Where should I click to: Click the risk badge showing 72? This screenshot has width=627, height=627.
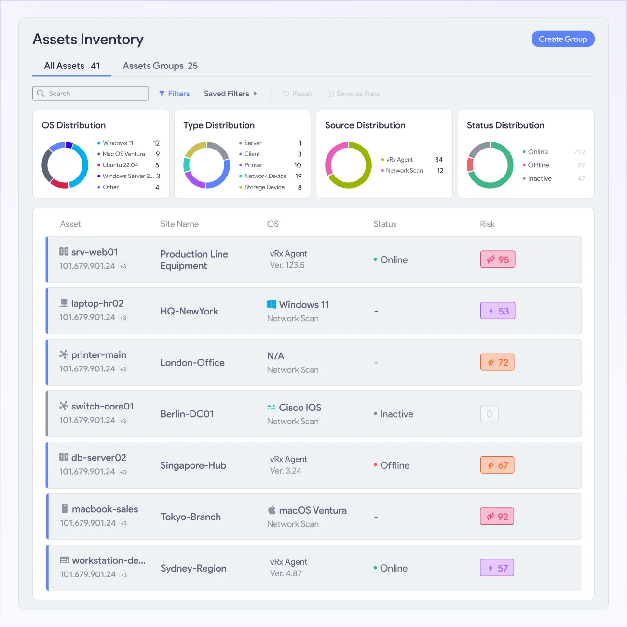[x=497, y=362]
